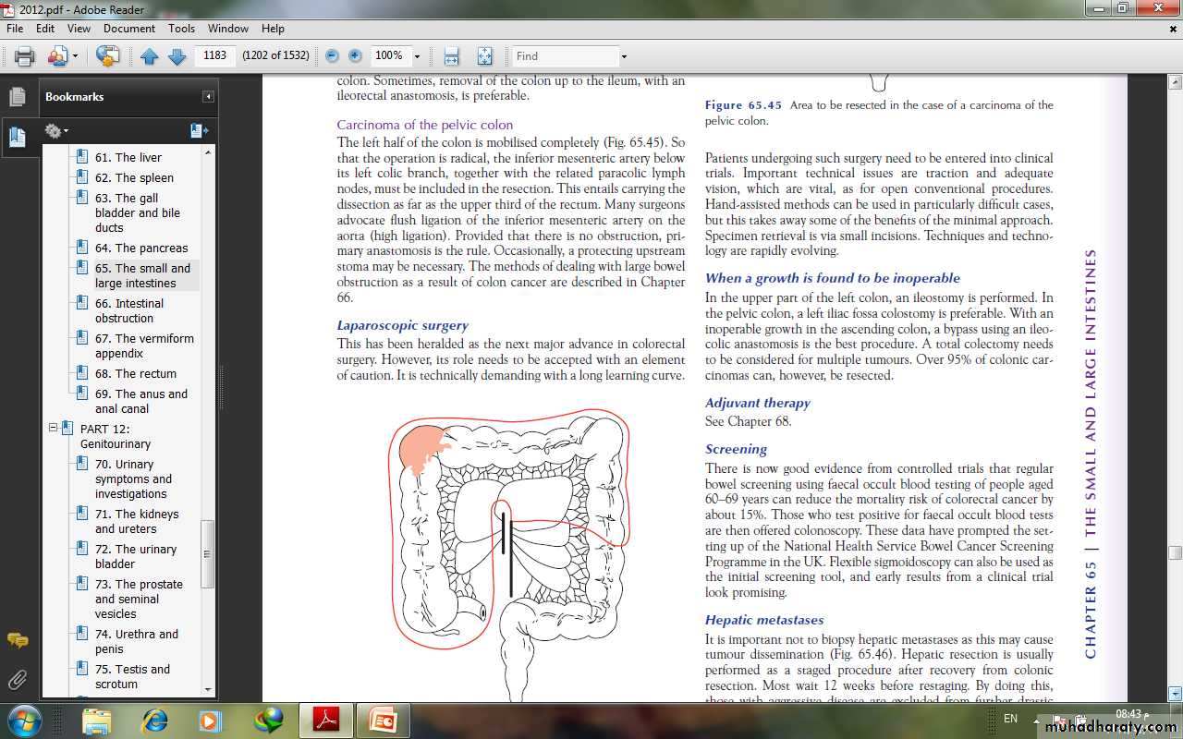Click the Print icon in toolbar
Screen dimensions: 1183x739
tap(24, 56)
